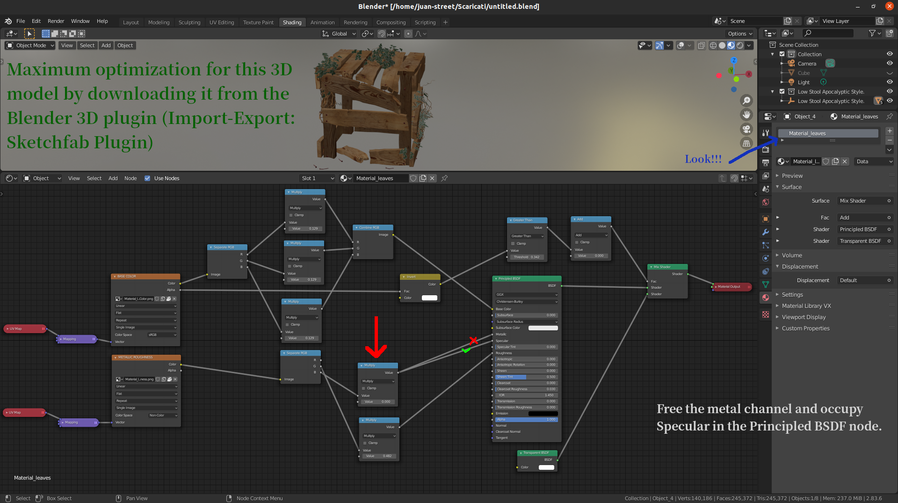
Task: Click the outliner search field
Action: (x=828, y=33)
